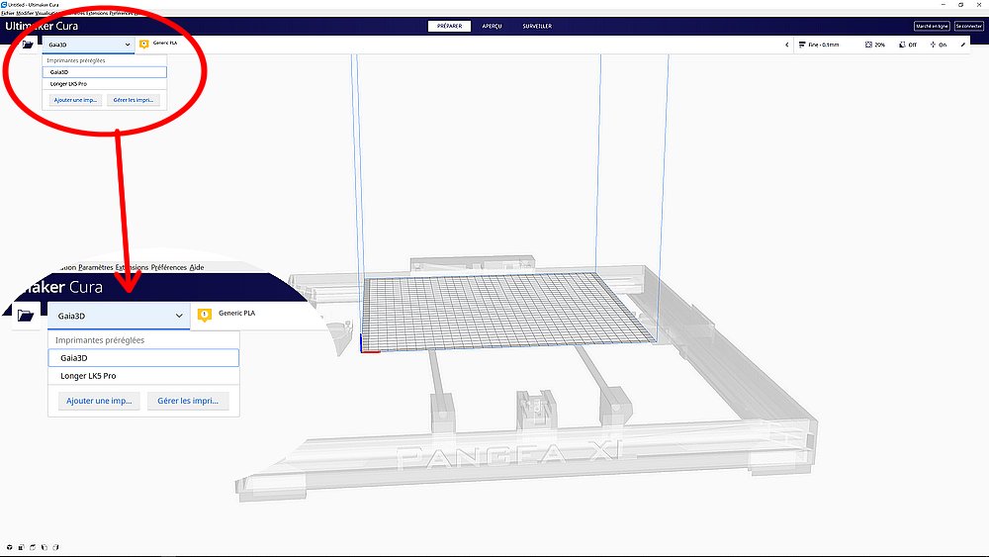Open the Marché en ligne marketplace

click(x=932, y=26)
